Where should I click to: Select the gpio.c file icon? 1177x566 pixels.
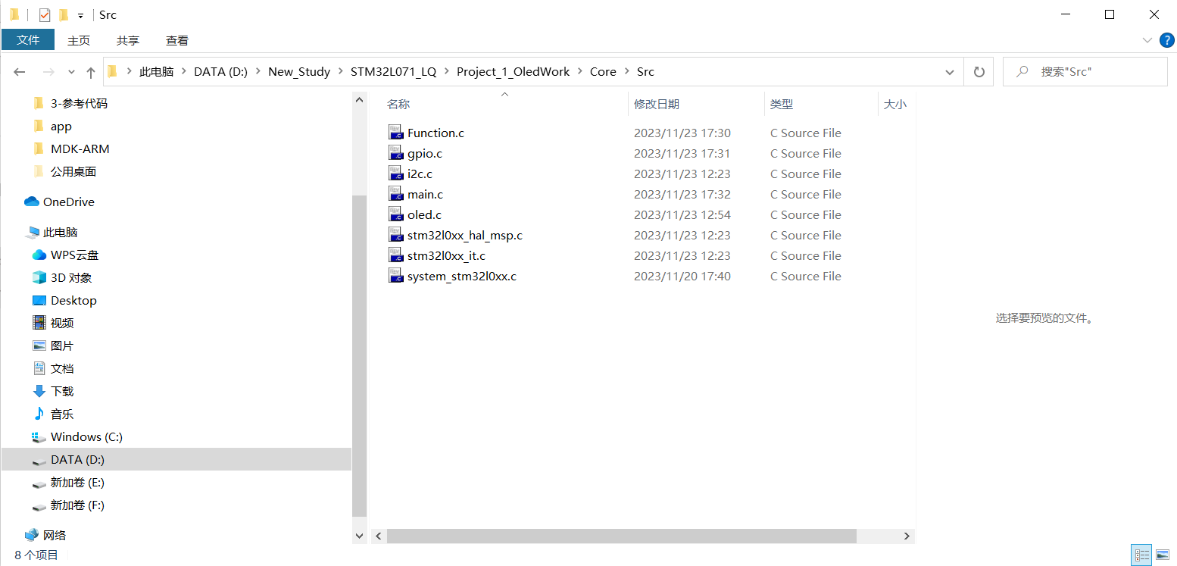395,153
